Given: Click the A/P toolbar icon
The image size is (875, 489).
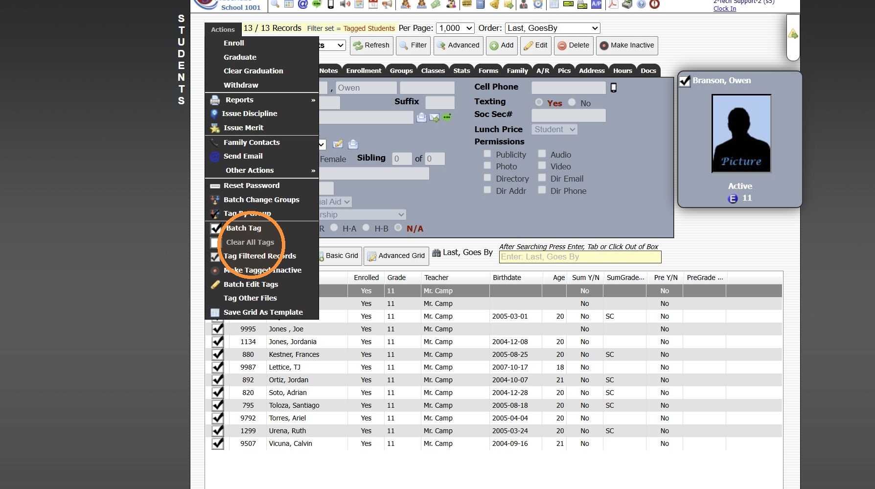Looking at the screenshot, I should (x=597, y=4).
